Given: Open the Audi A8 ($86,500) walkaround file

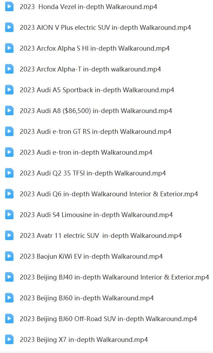Looking at the screenshot, I should (96, 111).
